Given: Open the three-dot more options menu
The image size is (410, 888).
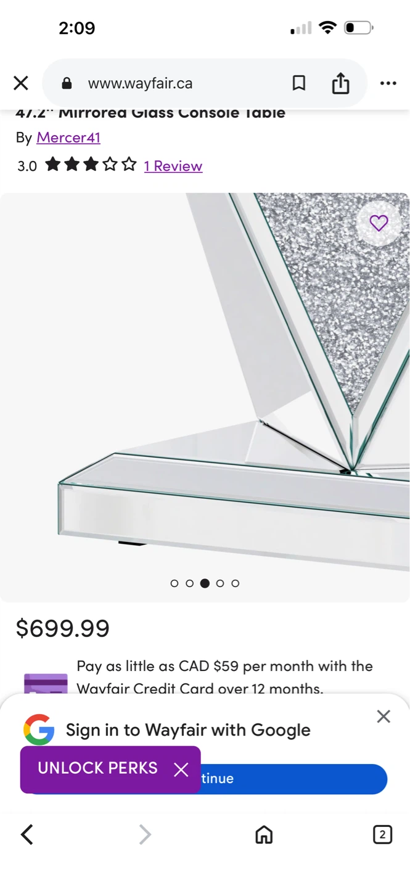Looking at the screenshot, I should (x=388, y=83).
